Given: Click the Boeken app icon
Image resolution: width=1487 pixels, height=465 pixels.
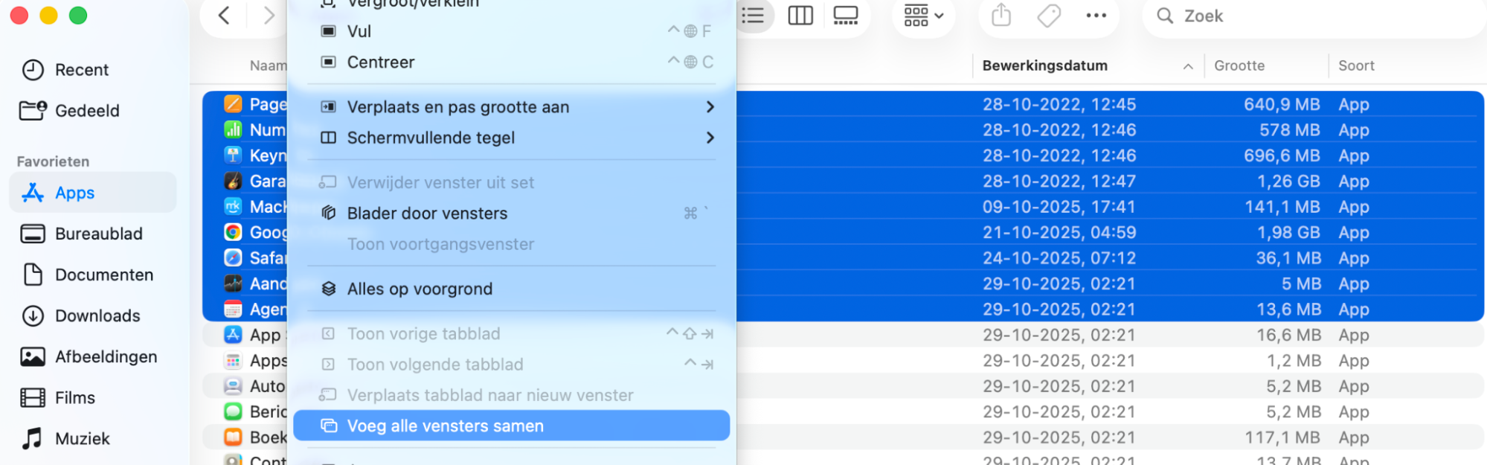Looking at the screenshot, I should (x=233, y=437).
